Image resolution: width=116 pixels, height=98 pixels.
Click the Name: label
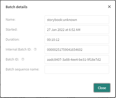coord(10,20)
